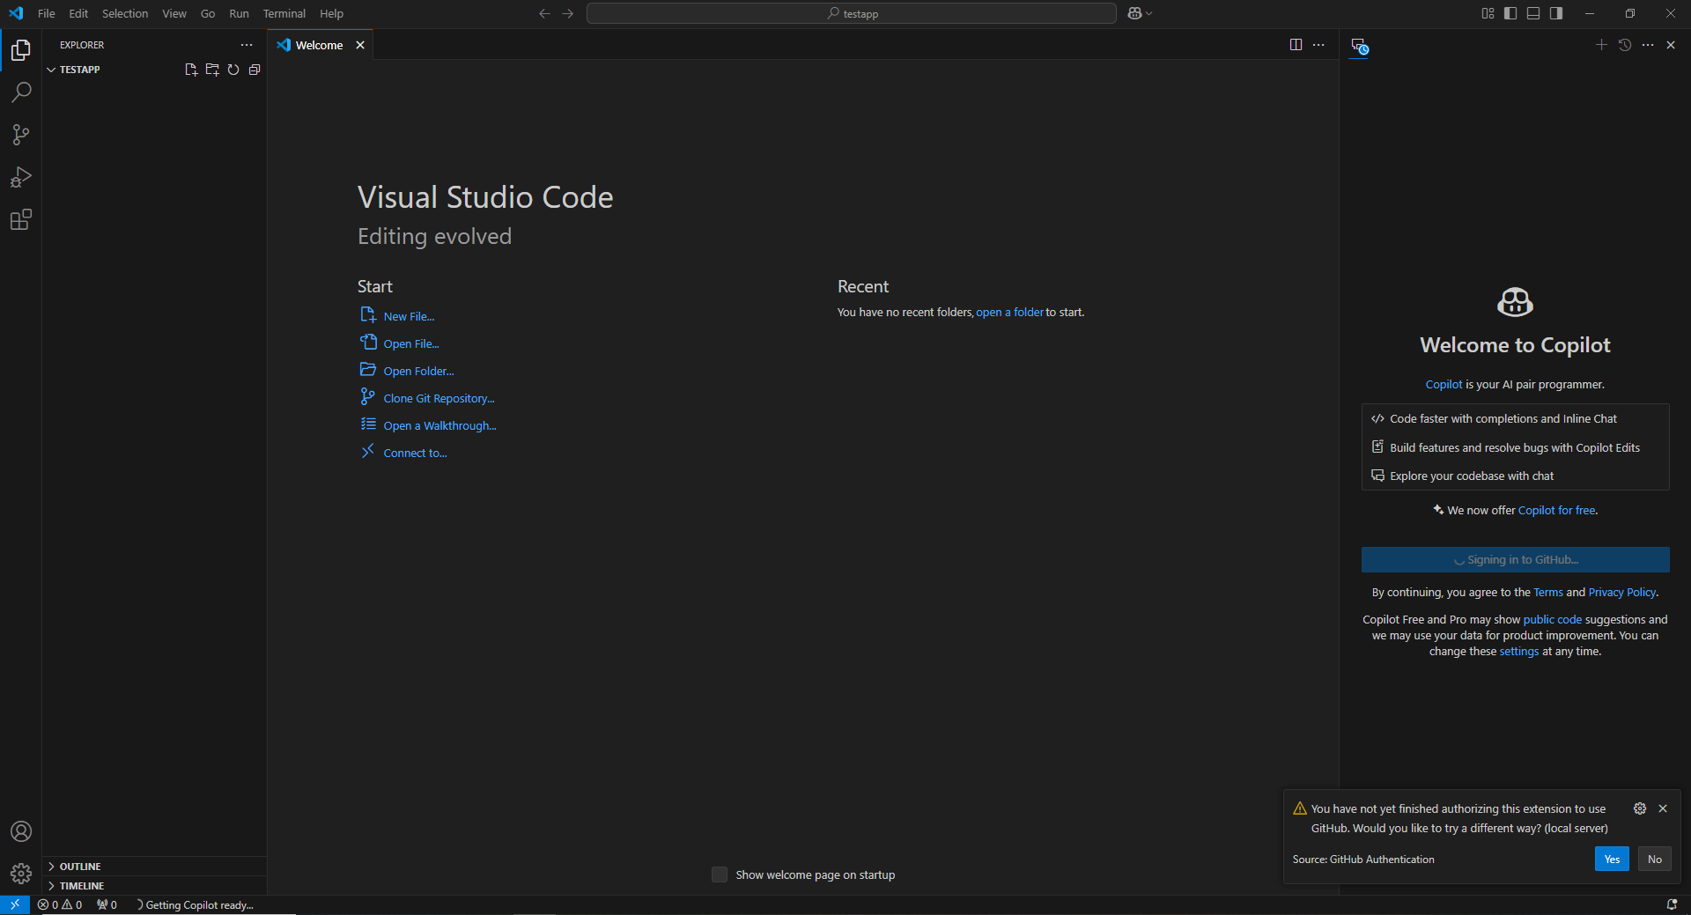This screenshot has width=1691, height=915.
Task: Create a new file in TESTAPP explorer
Action: click(x=191, y=70)
